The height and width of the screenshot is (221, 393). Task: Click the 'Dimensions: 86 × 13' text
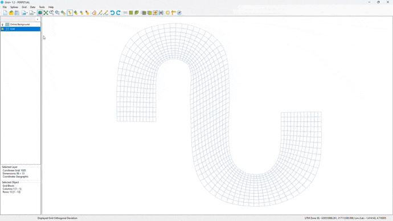coord(14,173)
